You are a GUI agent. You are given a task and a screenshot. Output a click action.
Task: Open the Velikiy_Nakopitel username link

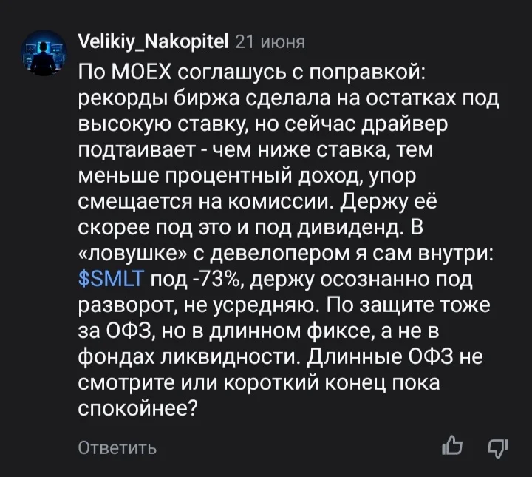click(153, 43)
